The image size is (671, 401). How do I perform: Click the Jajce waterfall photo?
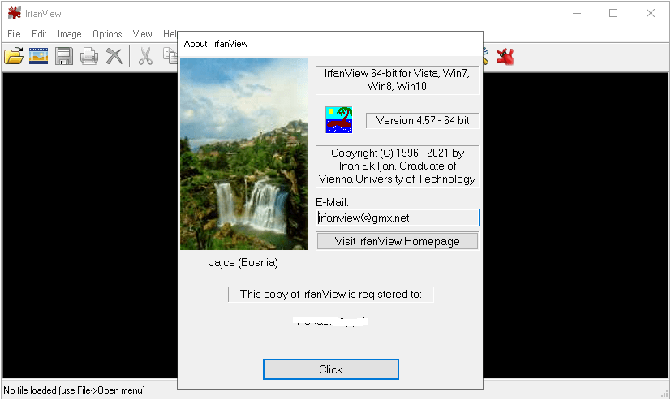(x=244, y=154)
